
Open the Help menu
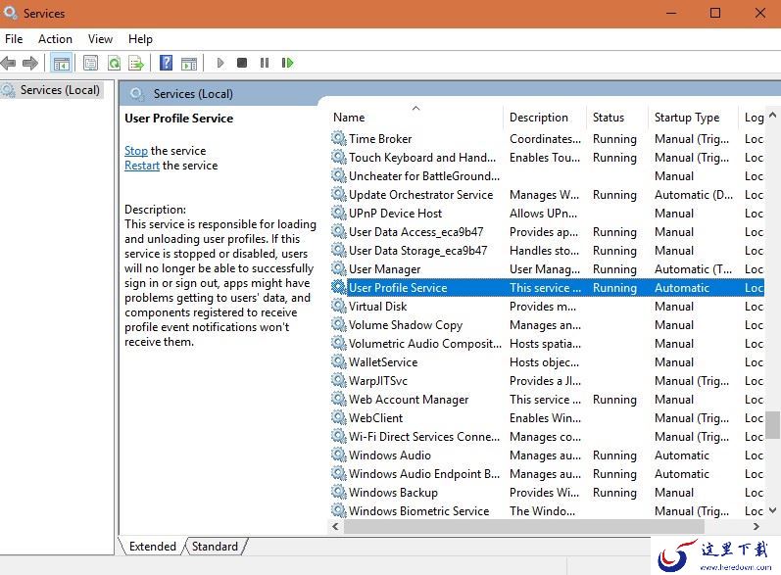tap(140, 39)
